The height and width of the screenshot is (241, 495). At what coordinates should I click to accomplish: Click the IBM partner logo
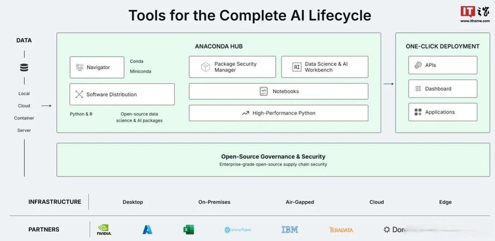point(290,229)
